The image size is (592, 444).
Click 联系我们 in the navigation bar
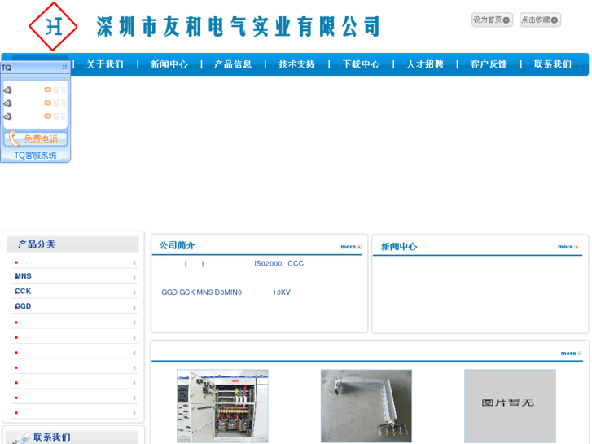tap(553, 64)
